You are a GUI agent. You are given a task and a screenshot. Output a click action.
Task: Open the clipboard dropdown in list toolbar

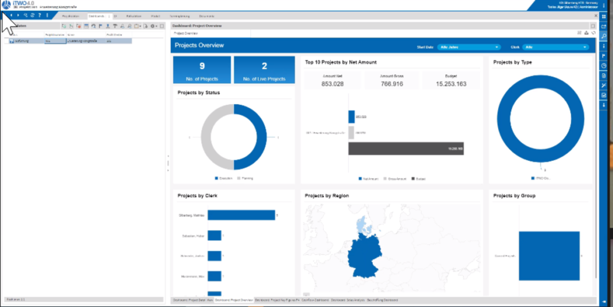pos(138,26)
